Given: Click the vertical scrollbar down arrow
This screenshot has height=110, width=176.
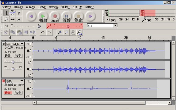Looking at the screenshot, I should click(x=174, y=99).
